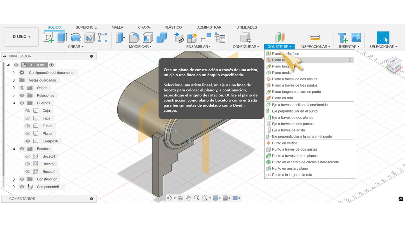Switch to the SUPERFICIE tab
Image resolution: width=405 pixels, height=227 pixels.
click(86, 27)
